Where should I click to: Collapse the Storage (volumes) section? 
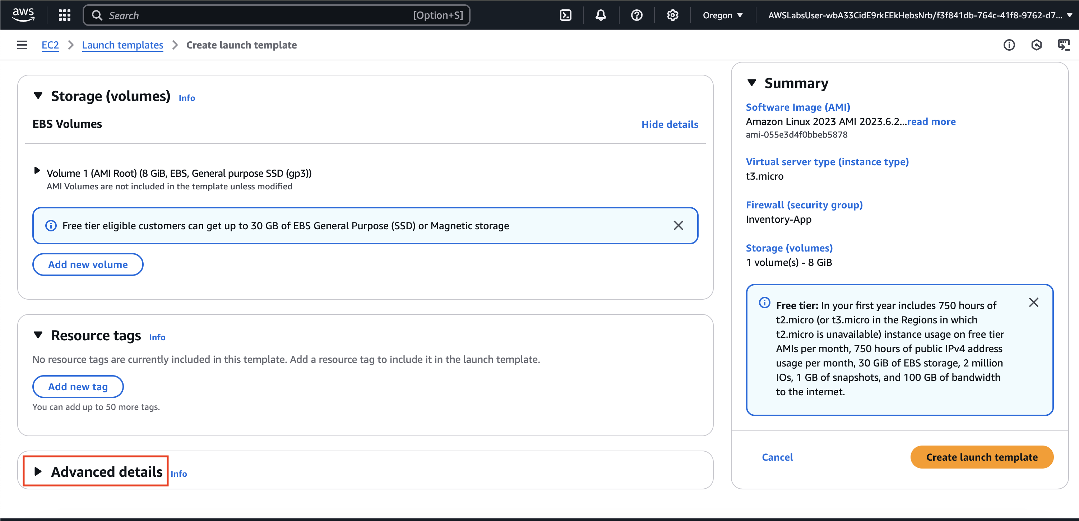[38, 96]
